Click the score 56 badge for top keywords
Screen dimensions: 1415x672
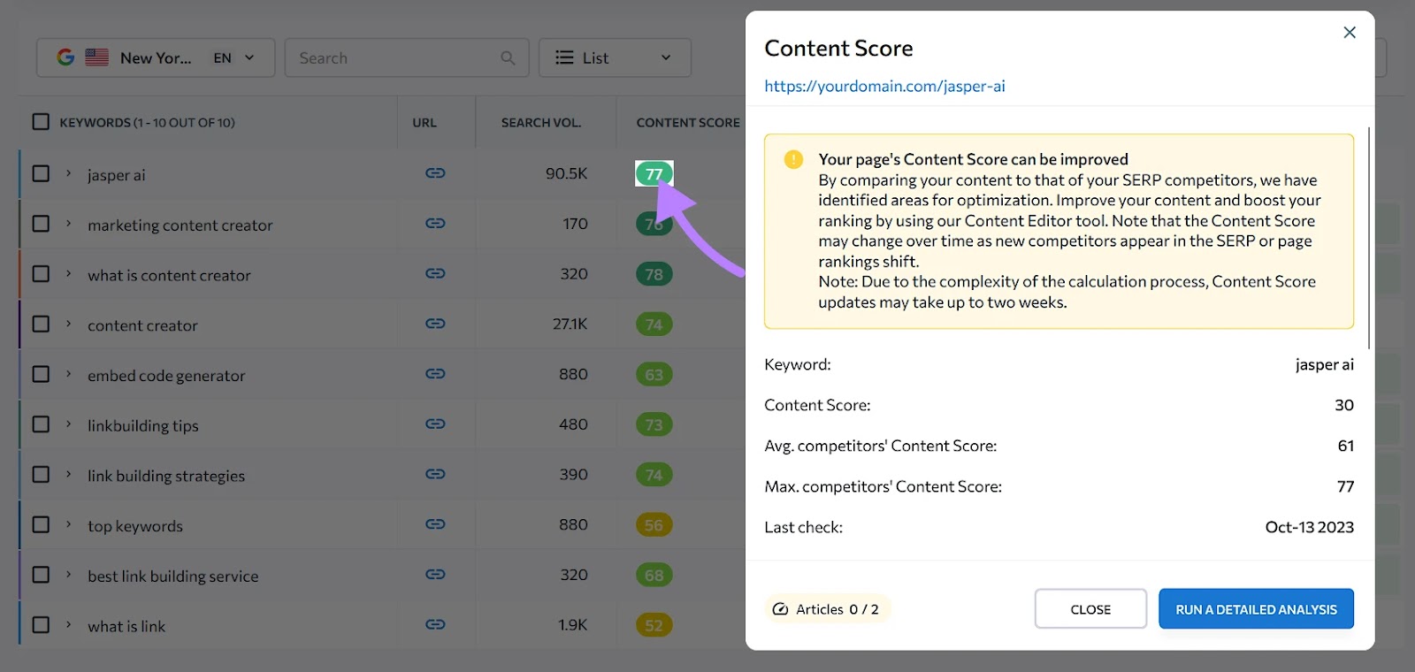point(654,524)
